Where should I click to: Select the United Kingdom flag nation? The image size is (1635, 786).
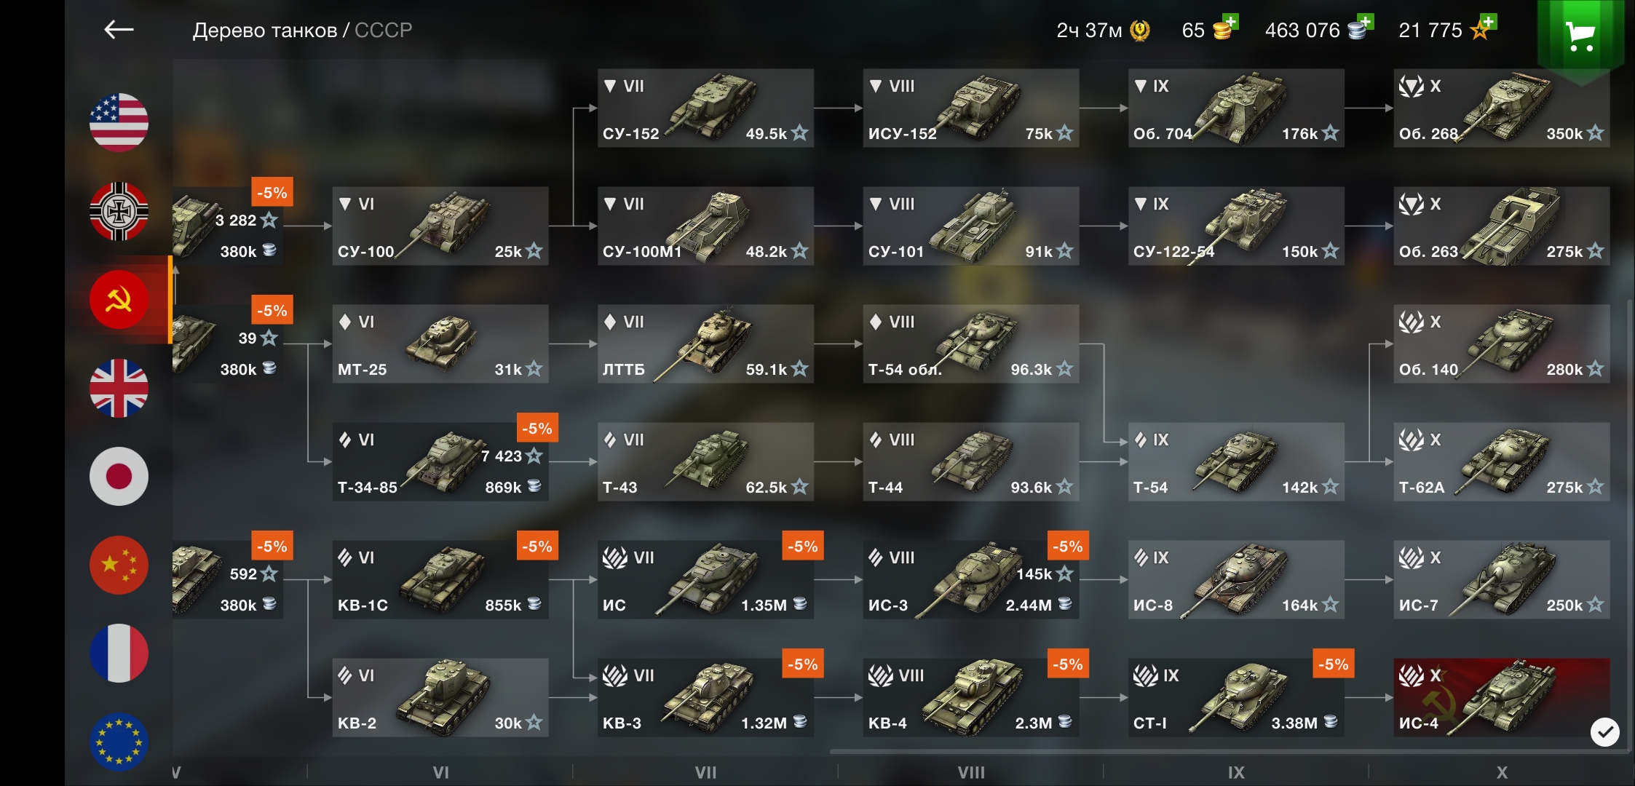(x=119, y=388)
